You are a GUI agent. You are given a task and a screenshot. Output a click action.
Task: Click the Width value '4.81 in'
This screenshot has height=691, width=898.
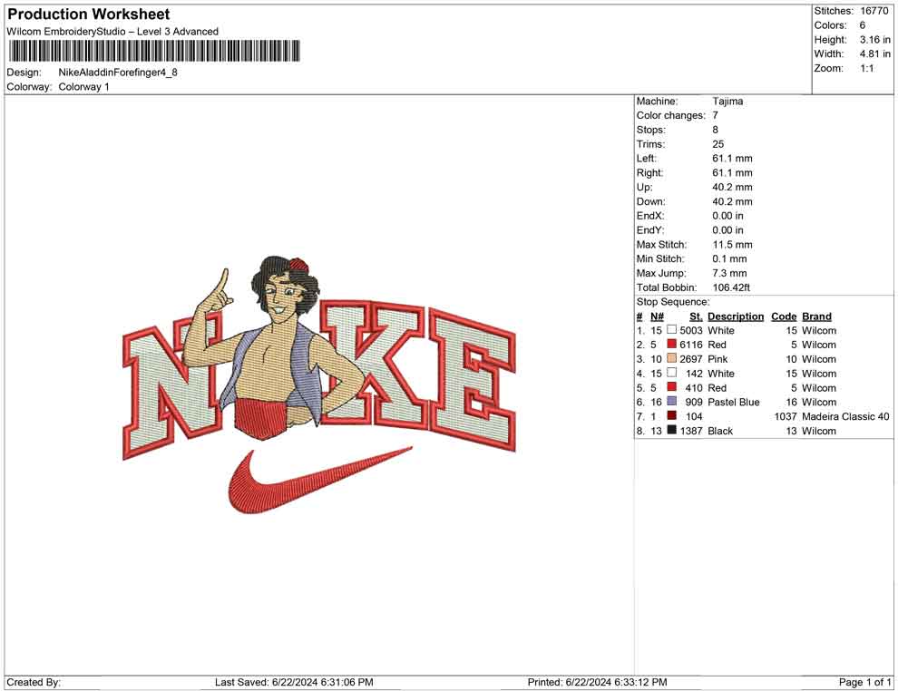[x=875, y=54]
